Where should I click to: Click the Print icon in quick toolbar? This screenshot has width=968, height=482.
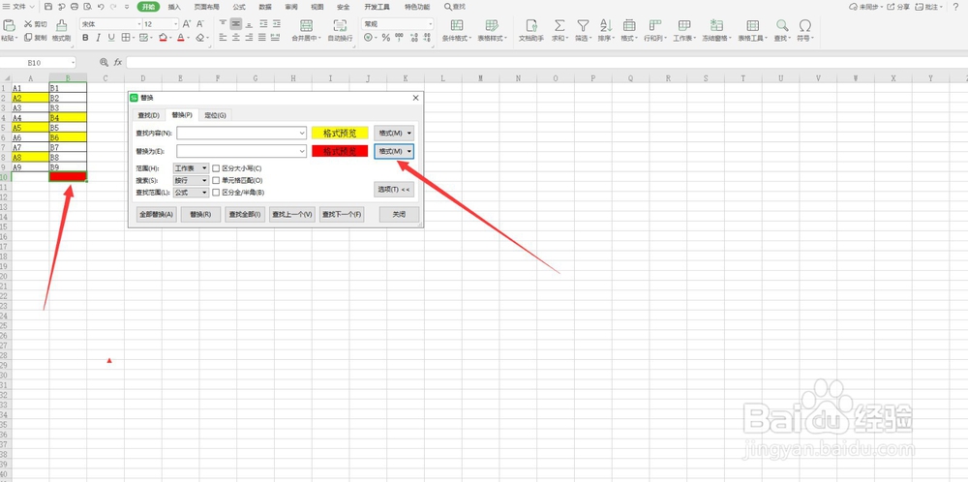point(75,7)
